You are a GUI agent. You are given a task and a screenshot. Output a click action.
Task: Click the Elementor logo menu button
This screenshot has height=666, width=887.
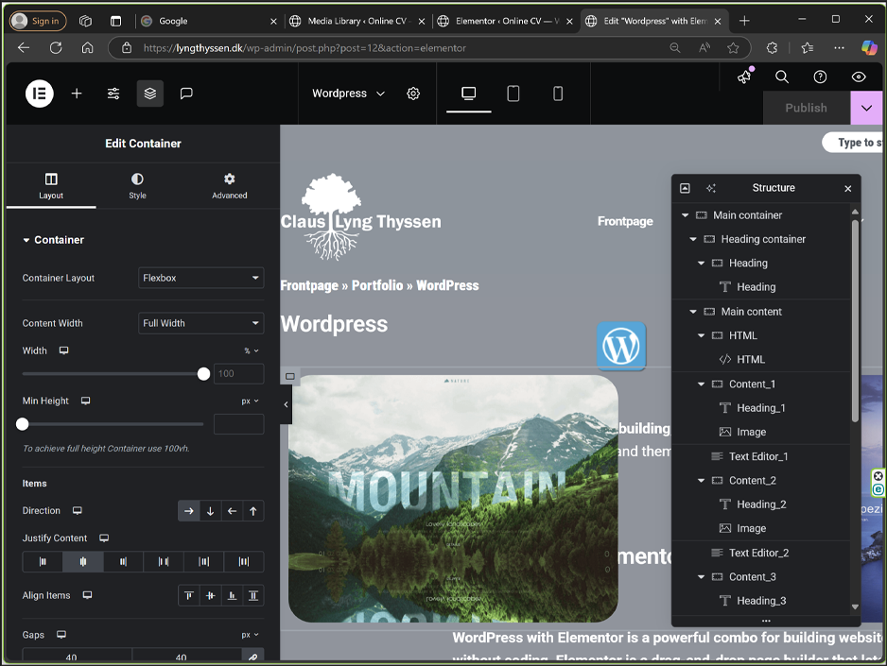pos(39,94)
